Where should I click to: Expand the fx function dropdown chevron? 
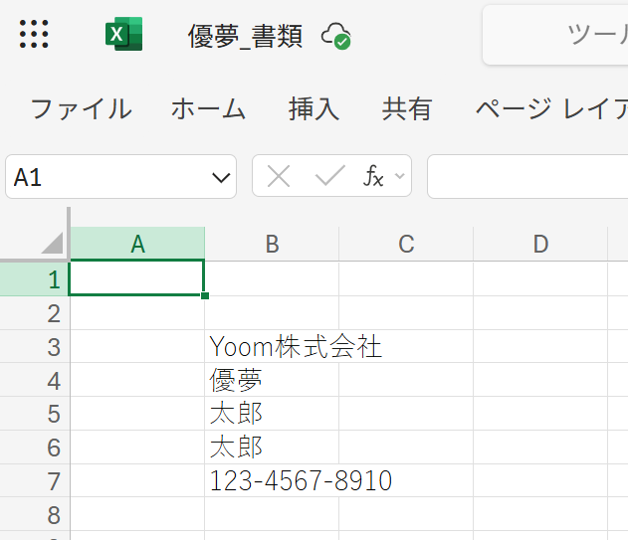click(399, 177)
